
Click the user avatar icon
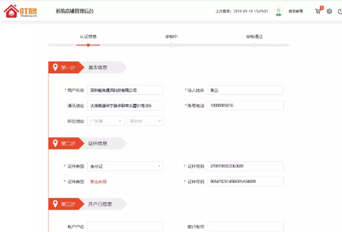point(278,11)
